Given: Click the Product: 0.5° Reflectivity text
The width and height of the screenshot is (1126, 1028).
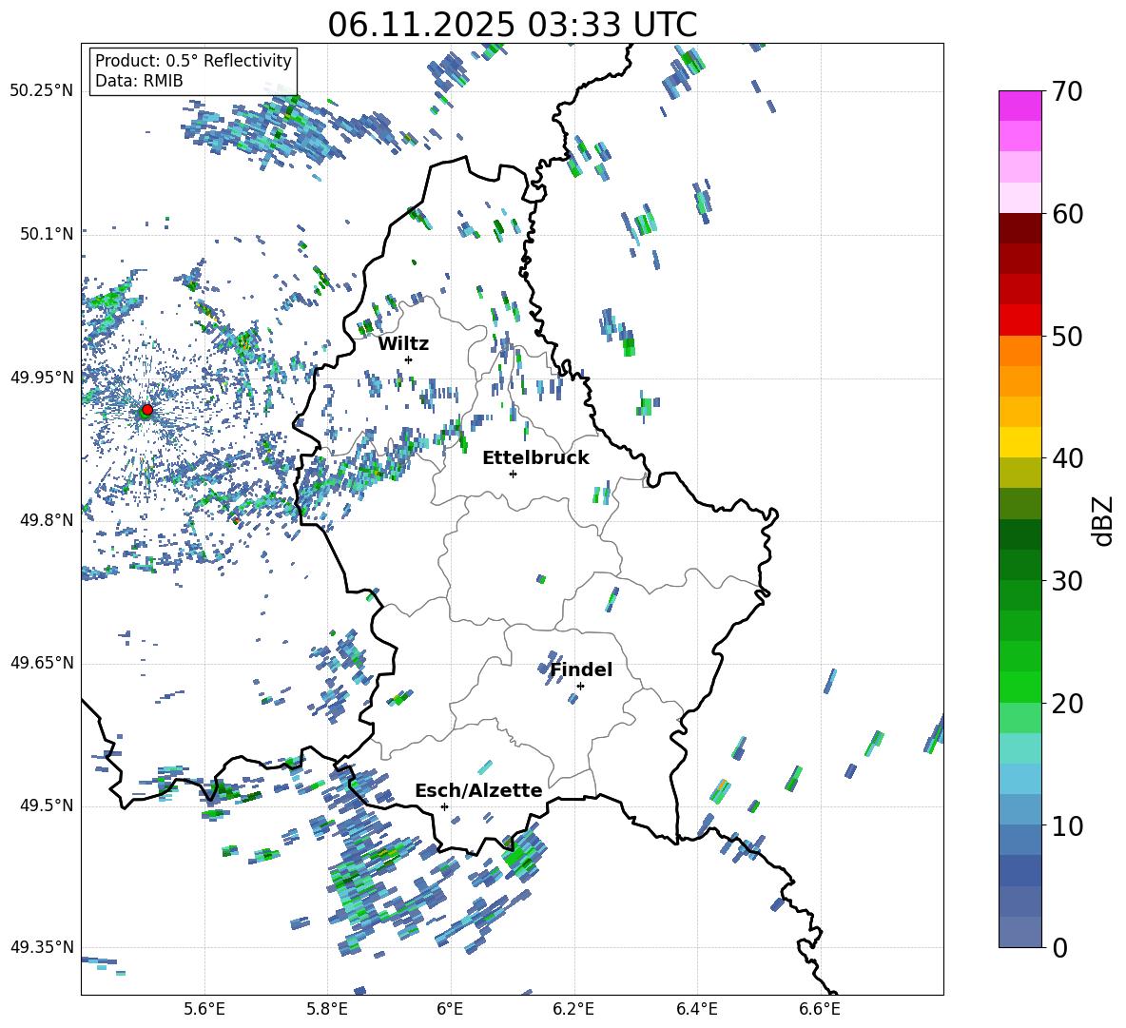Looking at the screenshot, I should [193, 61].
